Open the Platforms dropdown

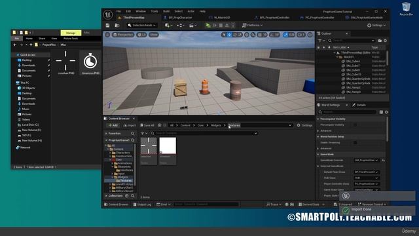tap(252, 26)
